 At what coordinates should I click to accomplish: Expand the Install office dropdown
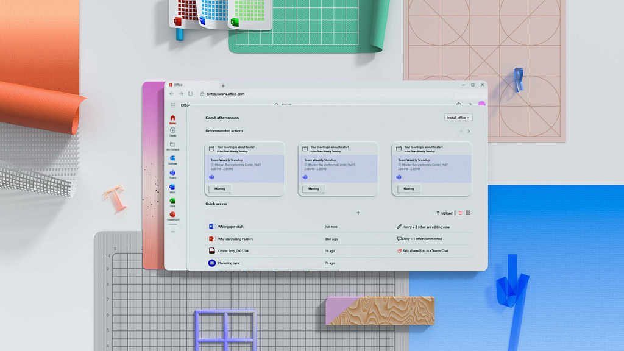458,118
